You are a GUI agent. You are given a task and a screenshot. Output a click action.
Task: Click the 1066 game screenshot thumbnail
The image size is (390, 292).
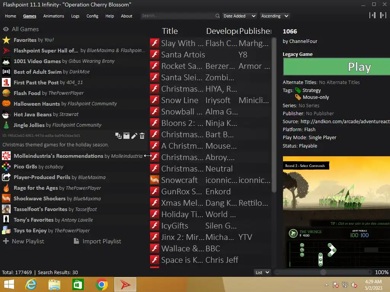[336, 211]
